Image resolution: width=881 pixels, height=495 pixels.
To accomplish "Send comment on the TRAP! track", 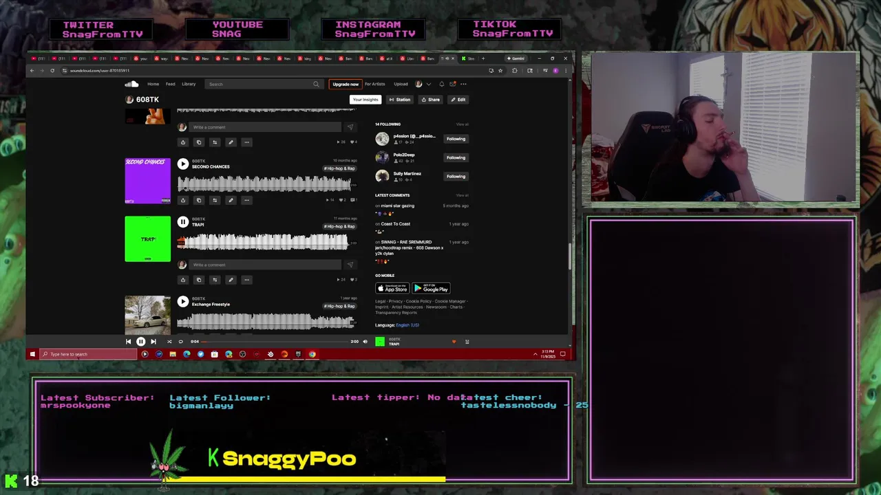I will click(x=350, y=265).
